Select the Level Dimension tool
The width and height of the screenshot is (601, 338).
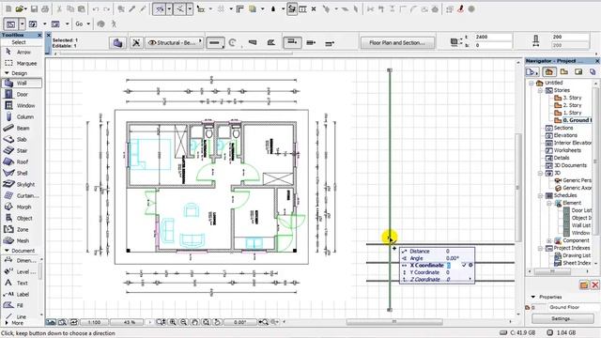[20, 271]
